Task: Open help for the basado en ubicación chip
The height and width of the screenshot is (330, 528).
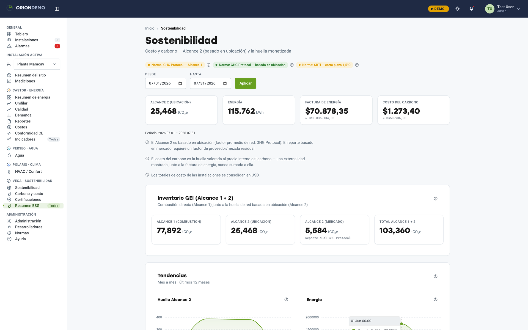Action: [x=292, y=65]
